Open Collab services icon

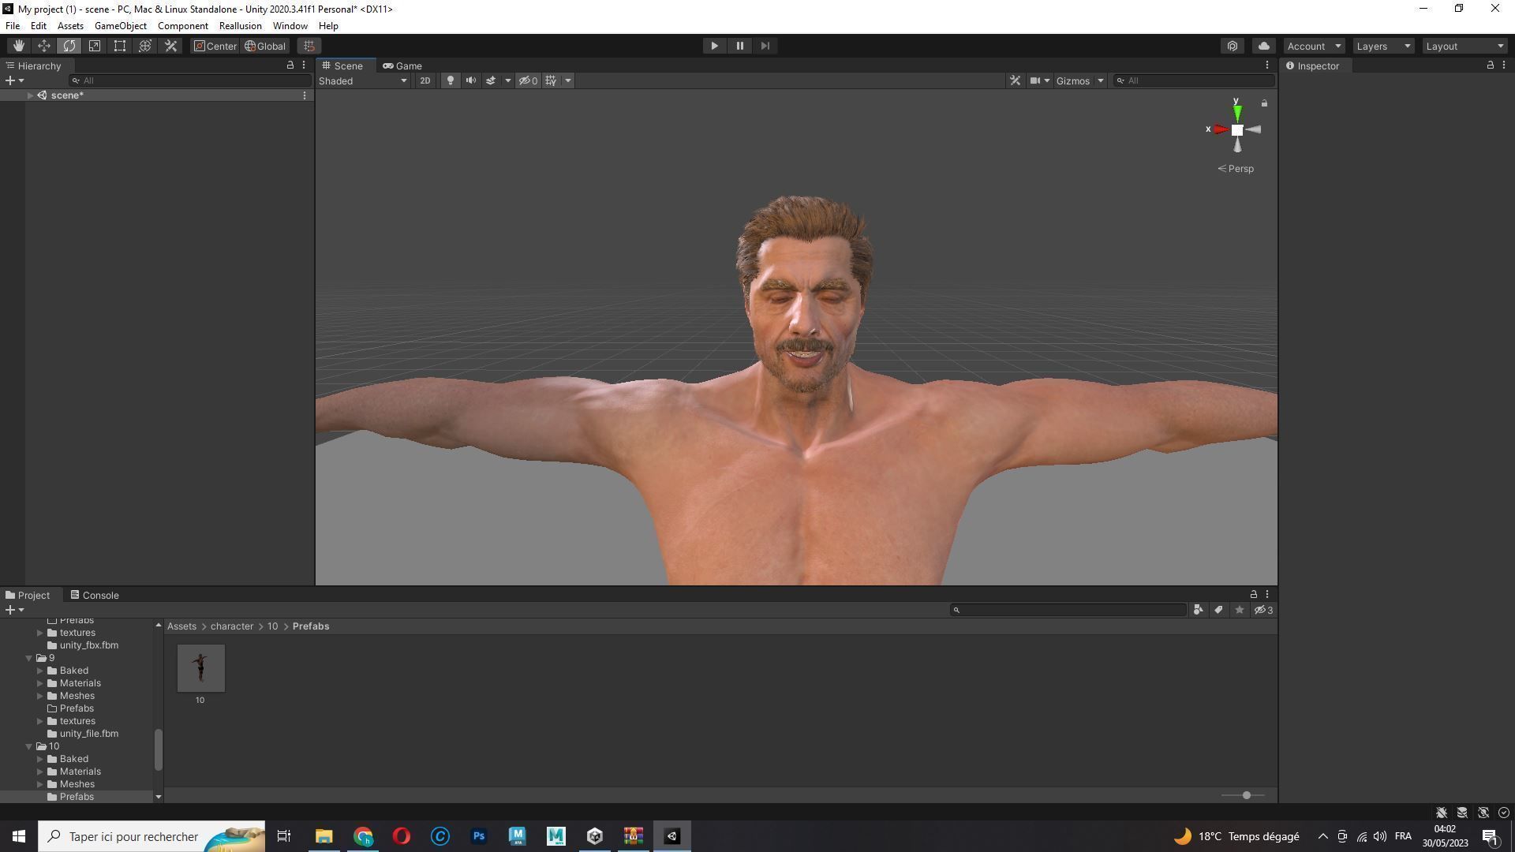(x=1233, y=46)
